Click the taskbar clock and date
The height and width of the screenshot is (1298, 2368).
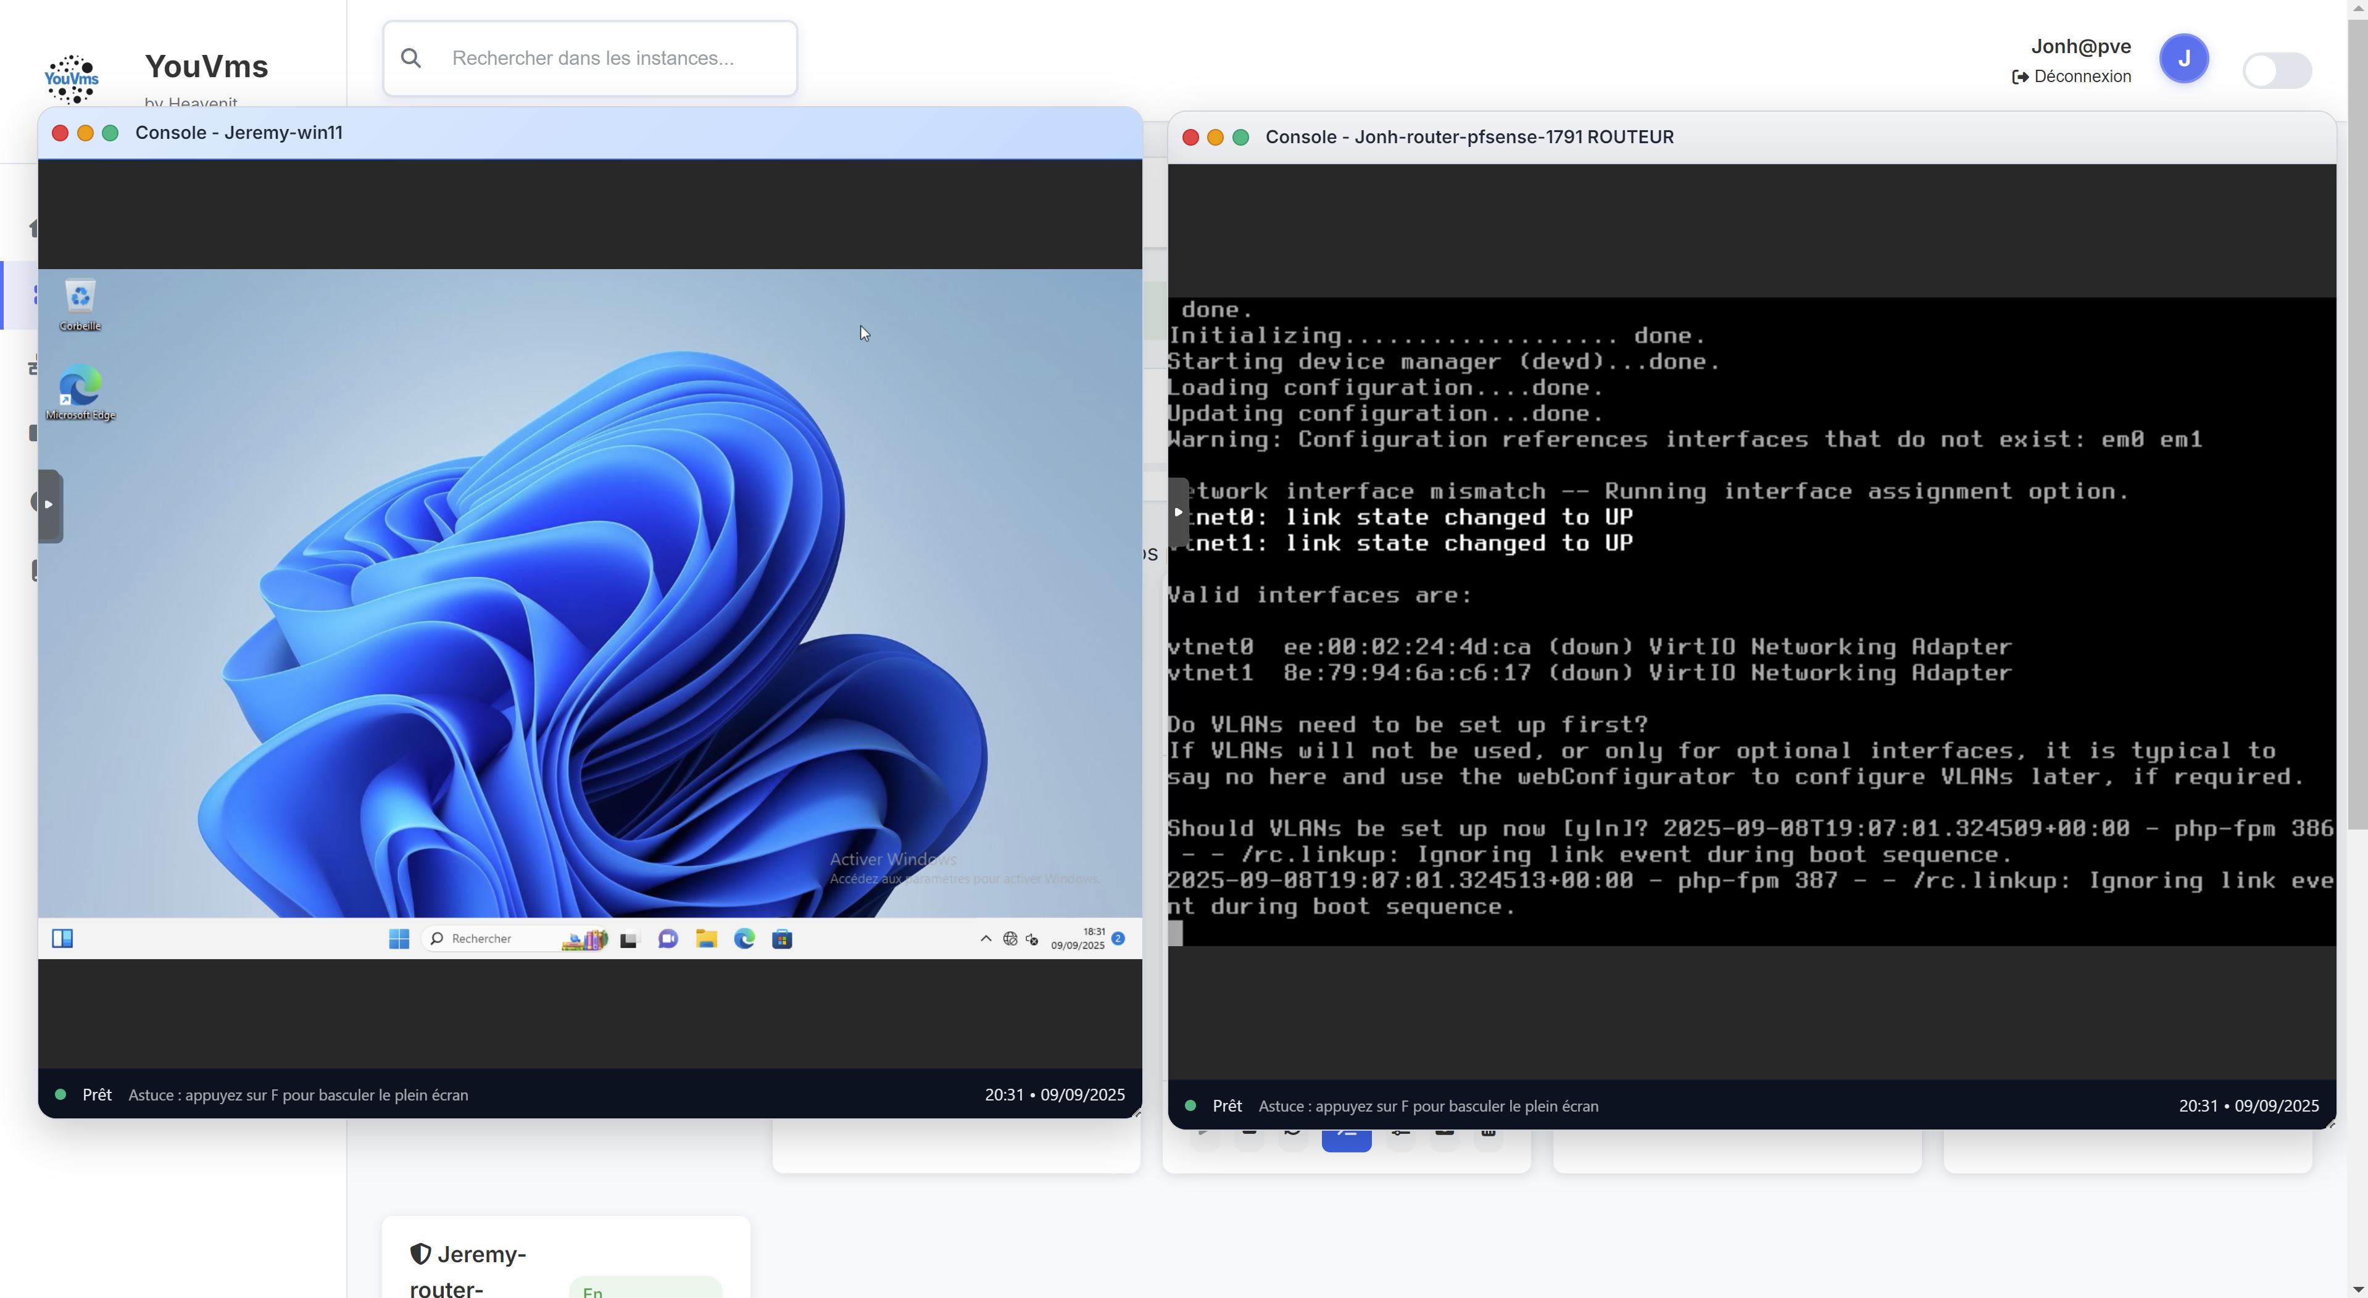1078,939
